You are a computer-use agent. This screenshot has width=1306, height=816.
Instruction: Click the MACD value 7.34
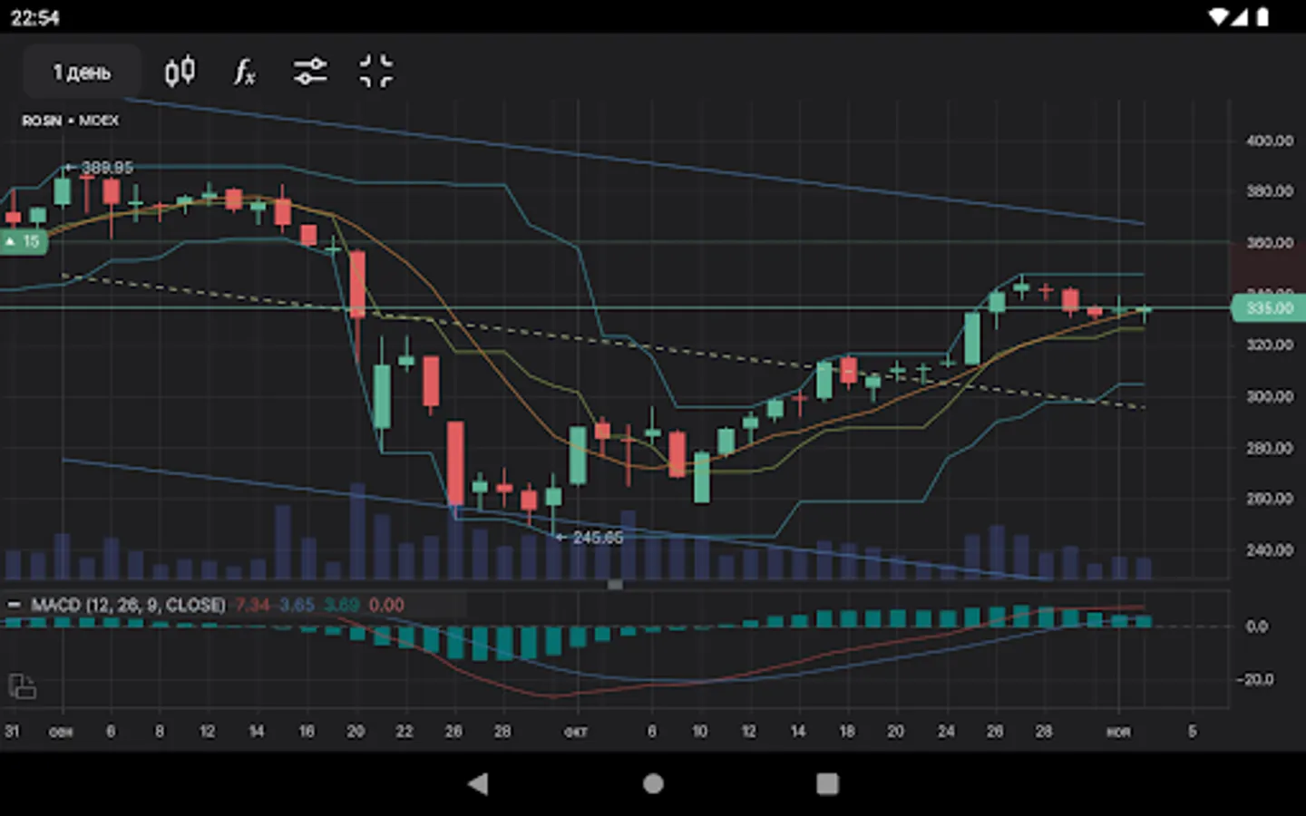[x=252, y=605]
